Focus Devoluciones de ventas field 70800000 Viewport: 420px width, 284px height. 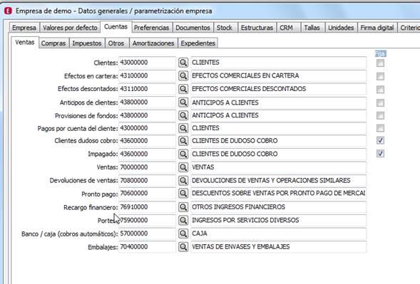pyautogui.click(x=147, y=181)
